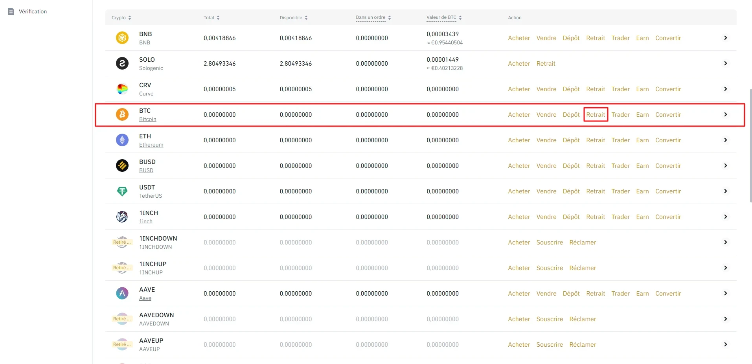Image resolution: width=752 pixels, height=364 pixels.
Task: Click the 1INCHDOWN retired token logo
Action: pyautogui.click(x=122, y=242)
